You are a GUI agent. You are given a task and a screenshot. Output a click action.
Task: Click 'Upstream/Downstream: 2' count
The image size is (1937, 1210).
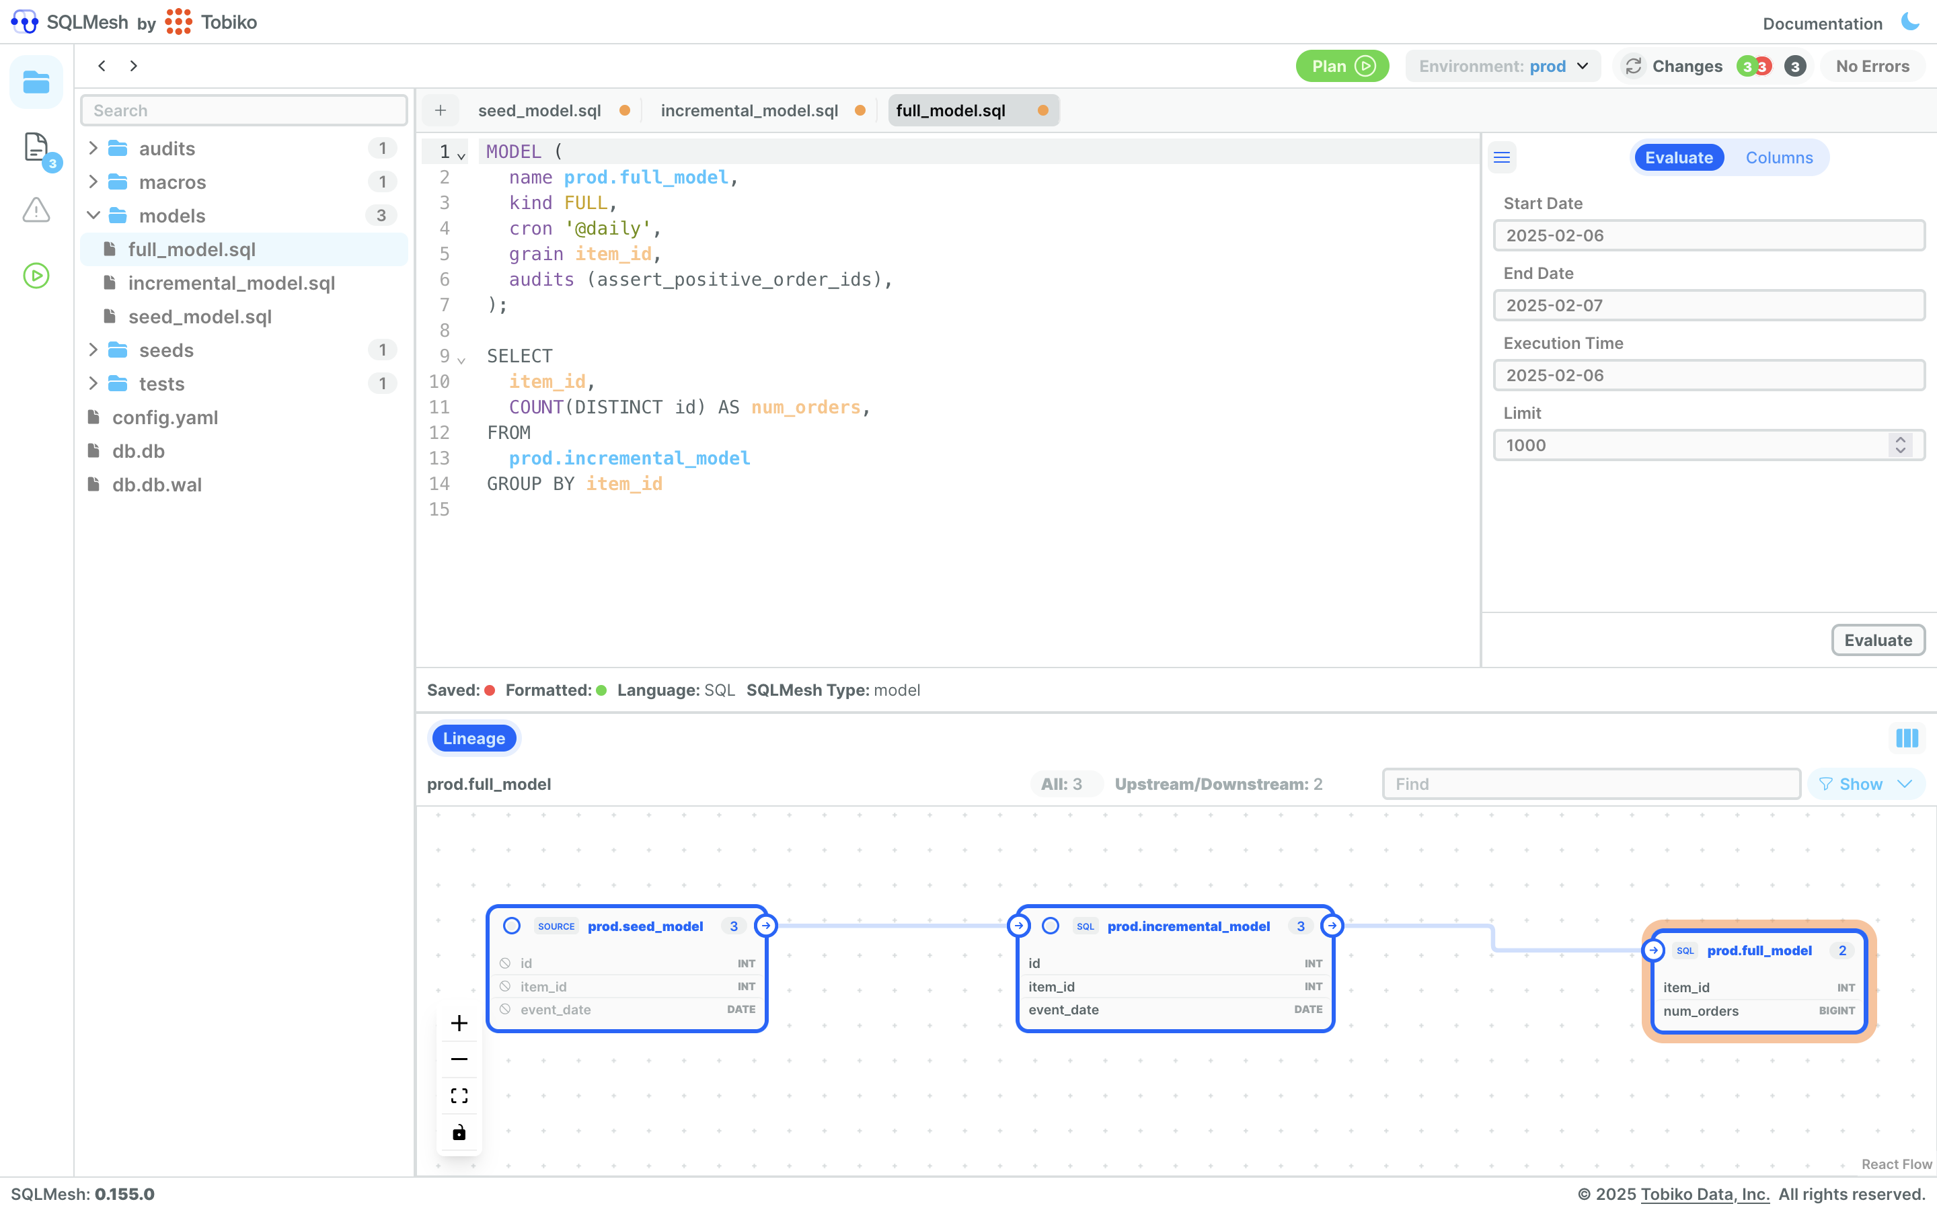point(1218,784)
